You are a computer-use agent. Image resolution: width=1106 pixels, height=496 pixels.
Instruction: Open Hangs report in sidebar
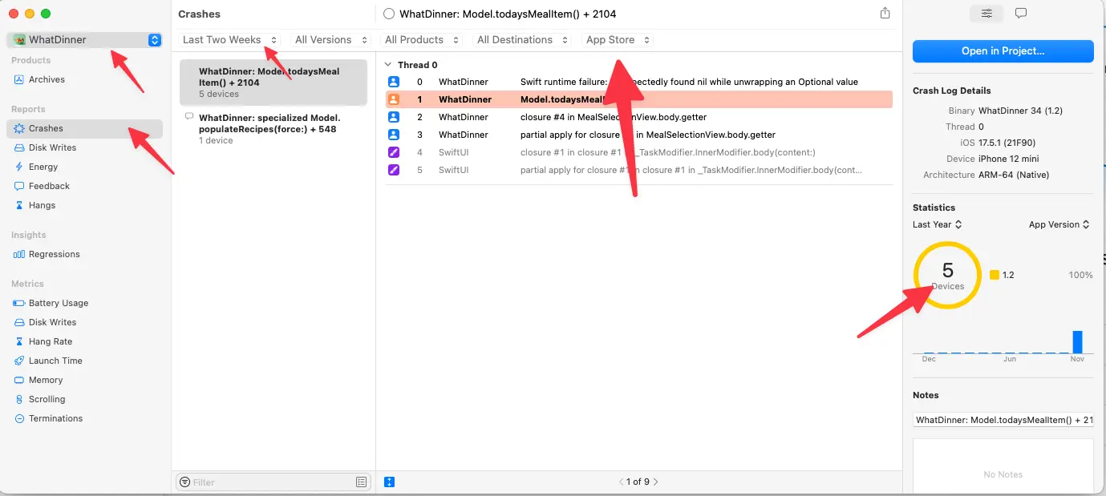coord(42,205)
